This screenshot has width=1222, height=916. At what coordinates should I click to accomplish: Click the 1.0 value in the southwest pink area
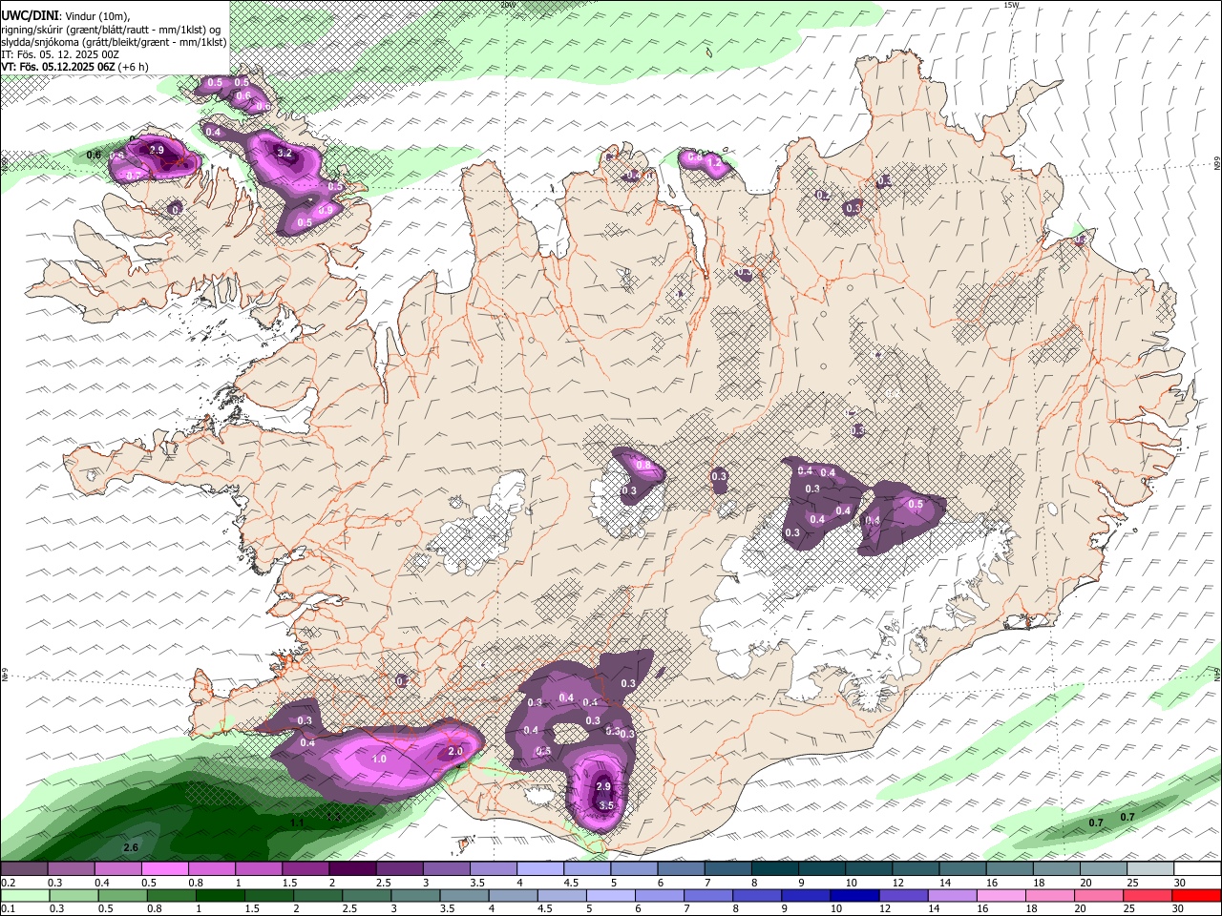pos(378,759)
